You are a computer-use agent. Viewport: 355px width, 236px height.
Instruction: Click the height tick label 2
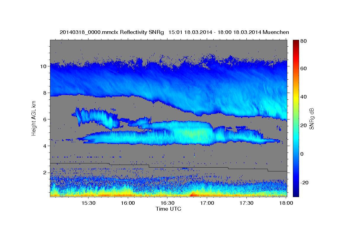pyautogui.click(x=45, y=173)
